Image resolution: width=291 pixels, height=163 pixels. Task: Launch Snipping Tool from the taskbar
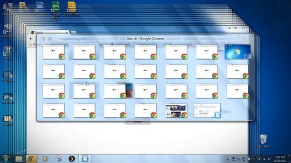59,159
